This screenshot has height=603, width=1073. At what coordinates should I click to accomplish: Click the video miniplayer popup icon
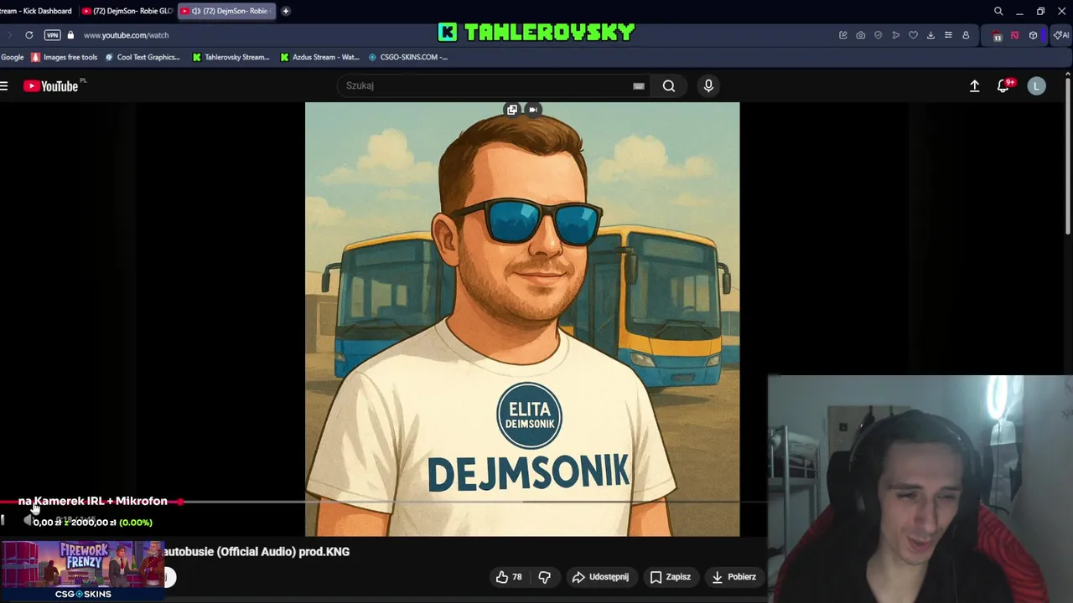[x=512, y=110]
